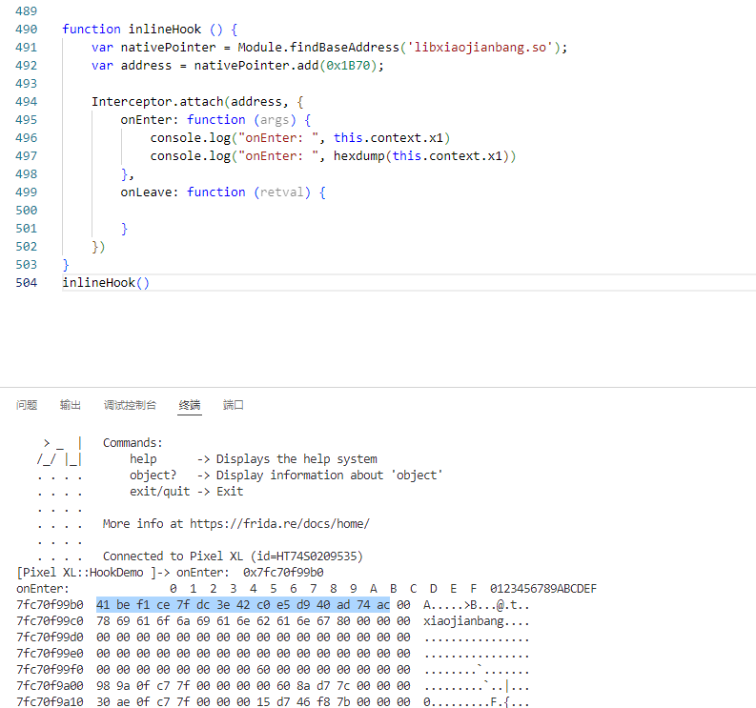
Task: Click line number 490 in the gutter
Action: click(x=27, y=29)
